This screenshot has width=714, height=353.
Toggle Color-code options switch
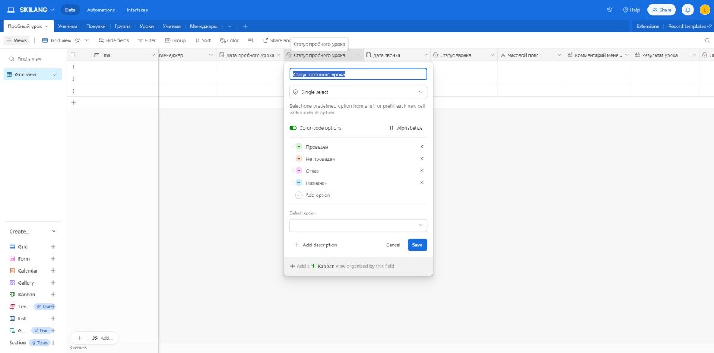tap(293, 128)
